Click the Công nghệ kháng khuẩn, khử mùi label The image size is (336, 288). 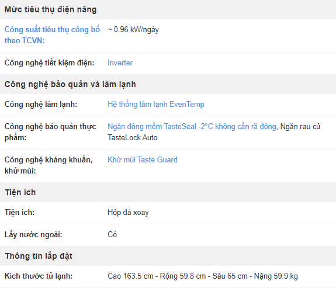click(49, 165)
